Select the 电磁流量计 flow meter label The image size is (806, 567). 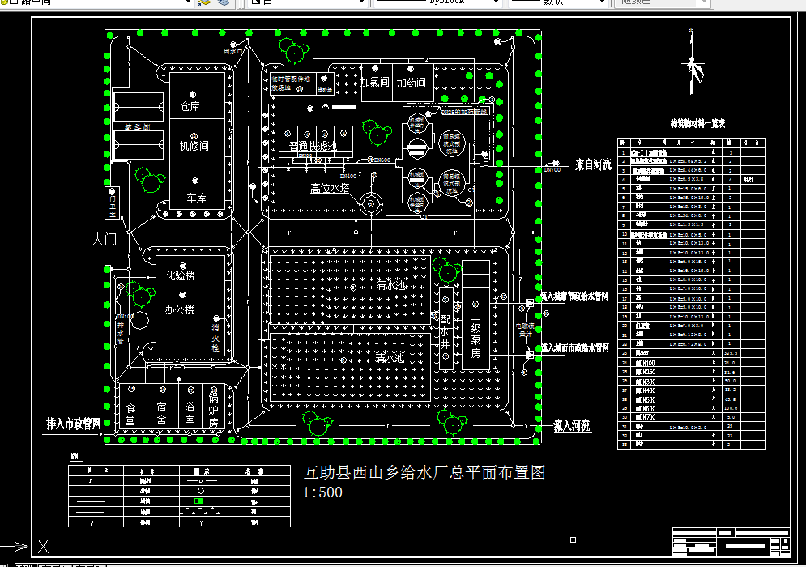(526, 330)
